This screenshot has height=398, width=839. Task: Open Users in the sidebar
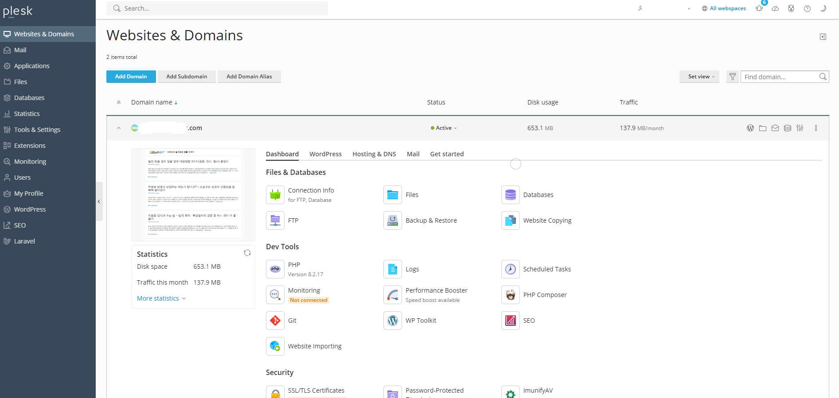pyautogui.click(x=48, y=178)
